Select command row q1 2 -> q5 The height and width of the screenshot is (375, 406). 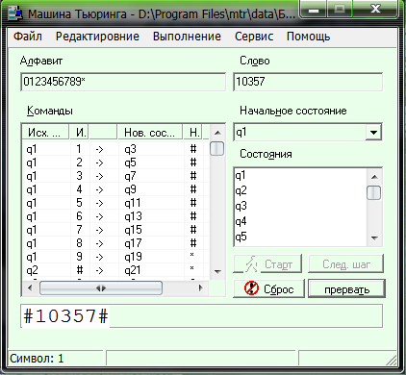click(115, 162)
